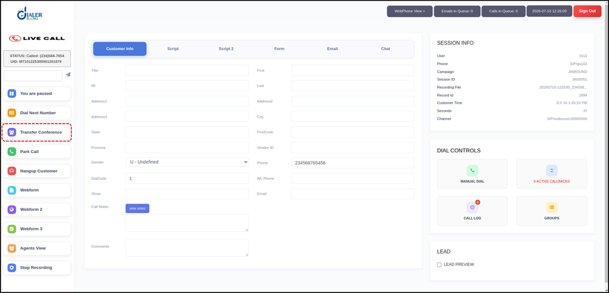
Task: Click the Stop Recording label
Action: pos(36,268)
